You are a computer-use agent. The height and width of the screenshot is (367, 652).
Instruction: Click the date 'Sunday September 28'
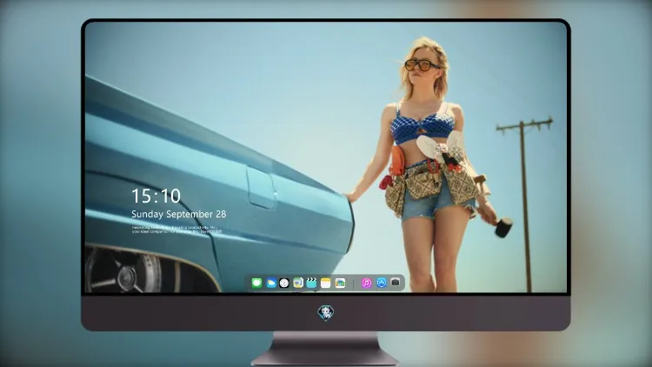click(179, 214)
